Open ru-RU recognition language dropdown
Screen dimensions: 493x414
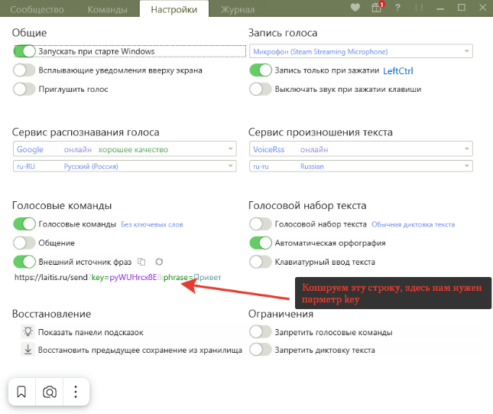pos(125,166)
